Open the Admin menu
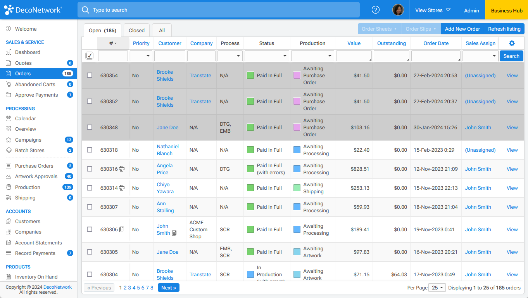Screen dimensions: 528x298 (x=471, y=10)
